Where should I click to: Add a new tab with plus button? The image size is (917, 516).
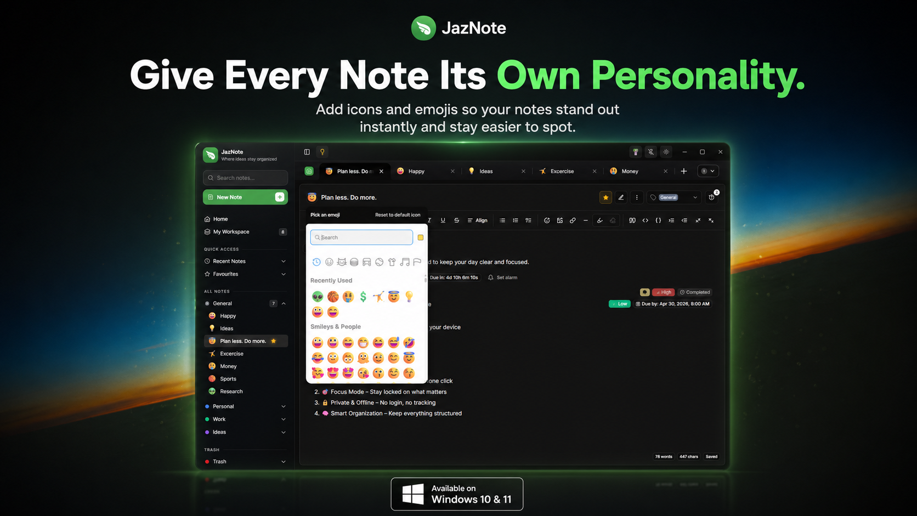pyautogui.click(x=684, y=171)
